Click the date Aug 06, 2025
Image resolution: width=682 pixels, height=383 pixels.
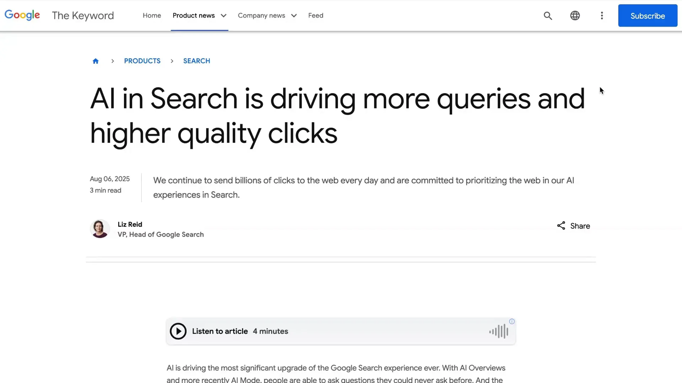tap(110, 179)
